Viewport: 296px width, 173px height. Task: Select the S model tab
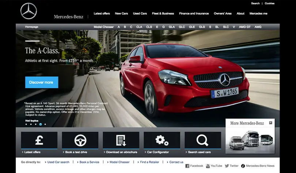(x=210, y=27)
